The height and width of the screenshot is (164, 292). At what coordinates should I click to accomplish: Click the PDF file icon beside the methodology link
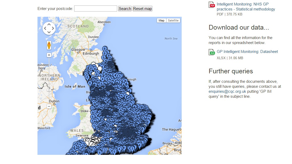point(211,5)
